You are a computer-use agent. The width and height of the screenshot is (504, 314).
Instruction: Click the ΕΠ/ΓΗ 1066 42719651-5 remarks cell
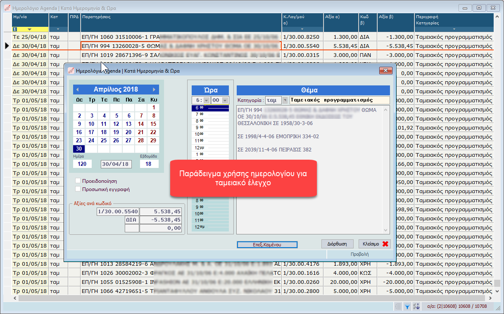181,291
